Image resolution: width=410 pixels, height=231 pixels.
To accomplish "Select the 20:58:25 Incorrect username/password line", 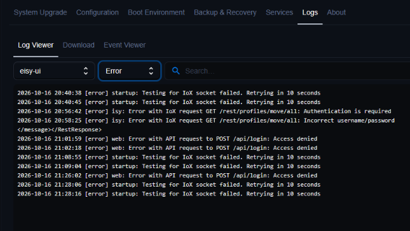I will pos(206,121).
